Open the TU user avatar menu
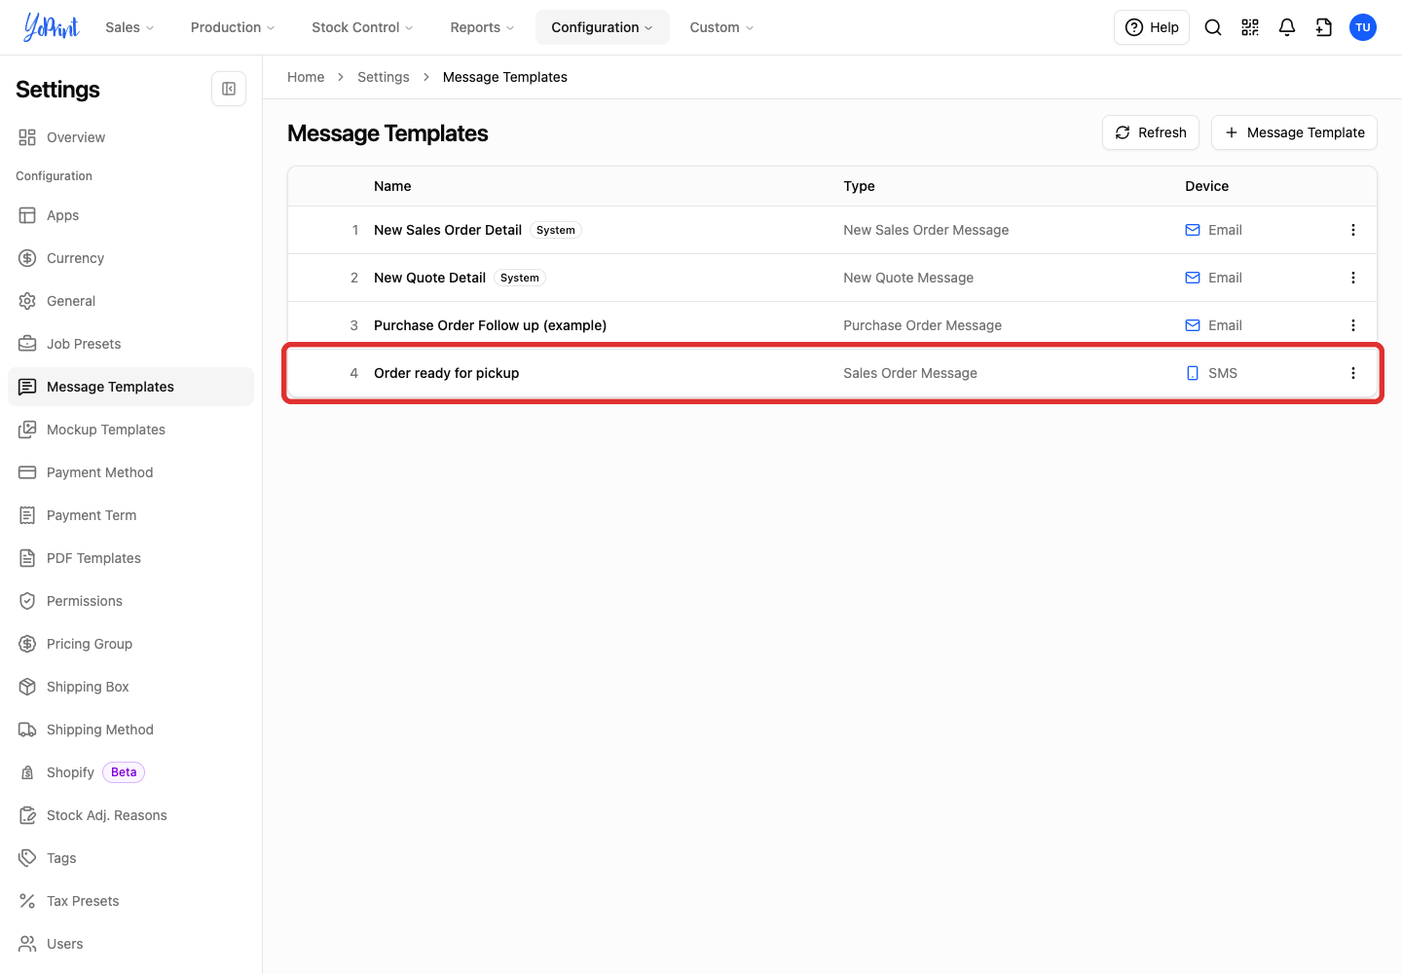The width and height of the screenshot is (1402, 974). [x=1363, y=27]
